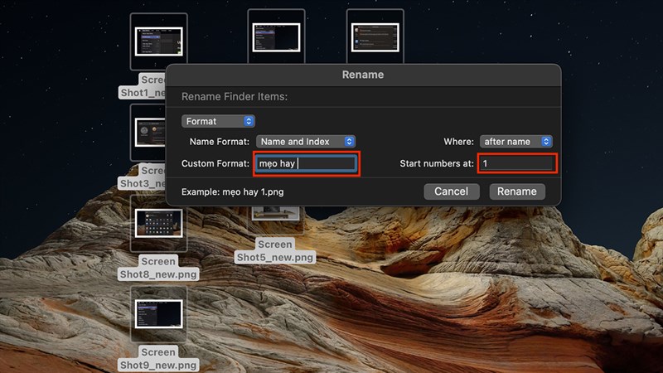Select the Screen Shot1_new file thumbnail
This screenshot has height=373, width=663.
[x=158, y=40]
